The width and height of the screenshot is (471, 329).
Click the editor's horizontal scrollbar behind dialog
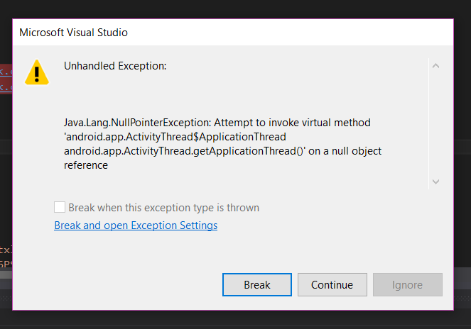coord(6,274)
